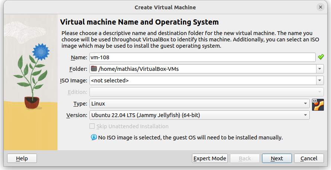
Task: Cancel the virtual machine creation
Action: coord(309,158)
